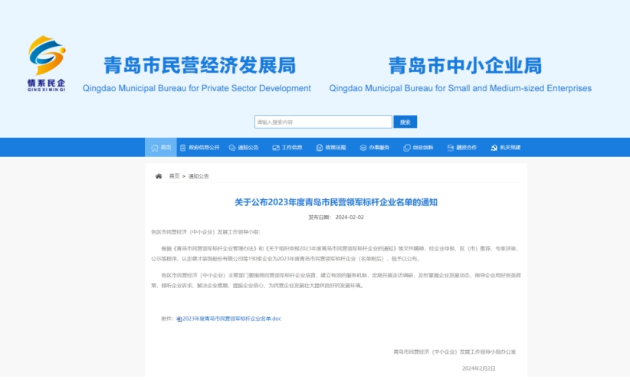Click the 情系民企 site logo
Screen dimensions: 630x380
[47, 64]
